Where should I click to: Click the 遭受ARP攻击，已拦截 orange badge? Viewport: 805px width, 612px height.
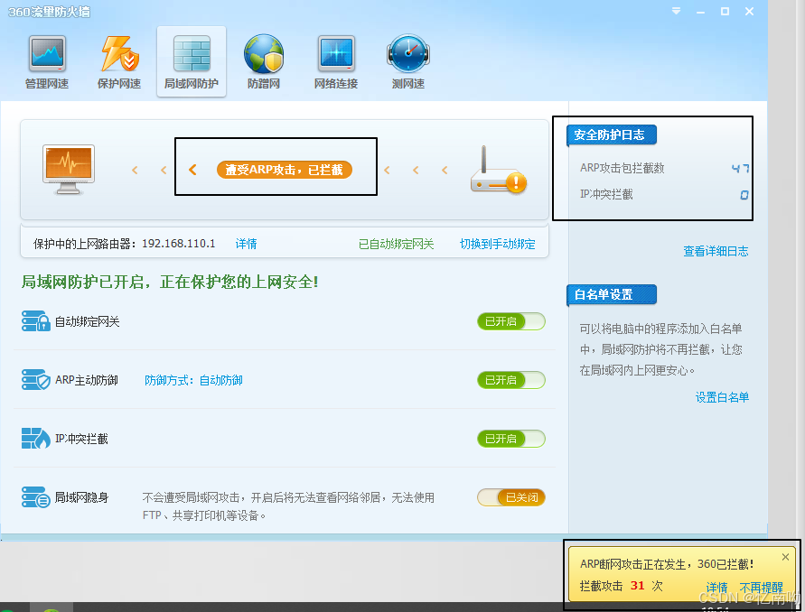point(285,170)
